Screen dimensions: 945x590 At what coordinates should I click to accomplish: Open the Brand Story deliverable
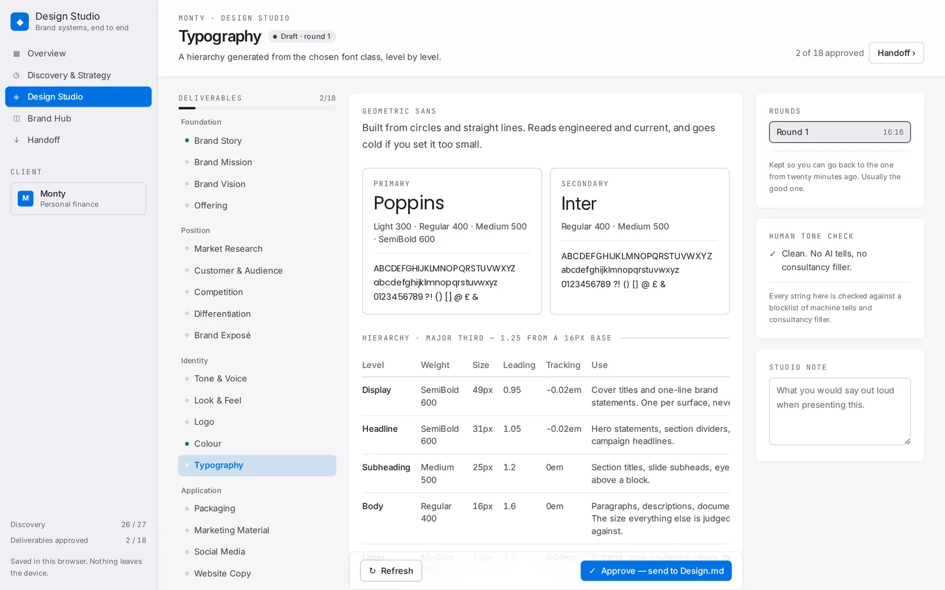258,141
